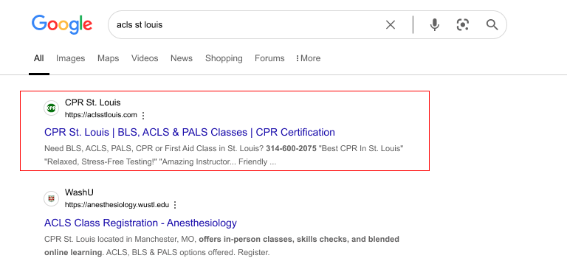Open options dots beside aclsstlouis.com URL
Viewport: 567px width, 275px height.
[x=143, y=116]
